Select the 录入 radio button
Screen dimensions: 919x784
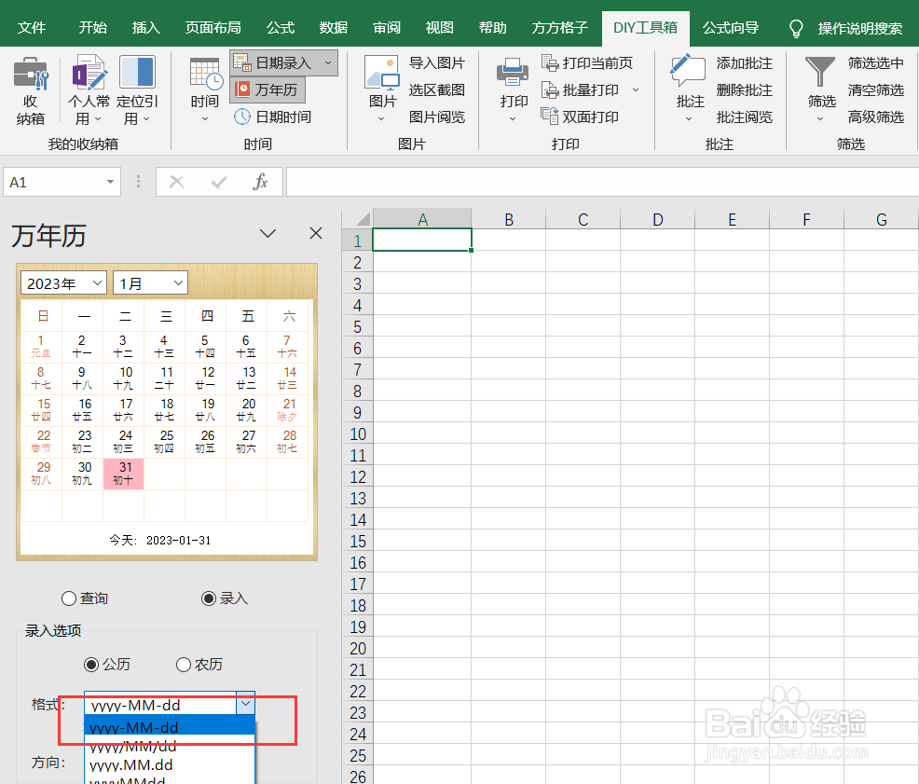(x=209, y=598)
